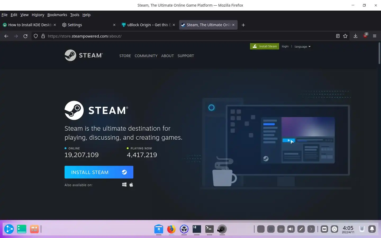Close the uBlock Origin tab

coord(174,25)
